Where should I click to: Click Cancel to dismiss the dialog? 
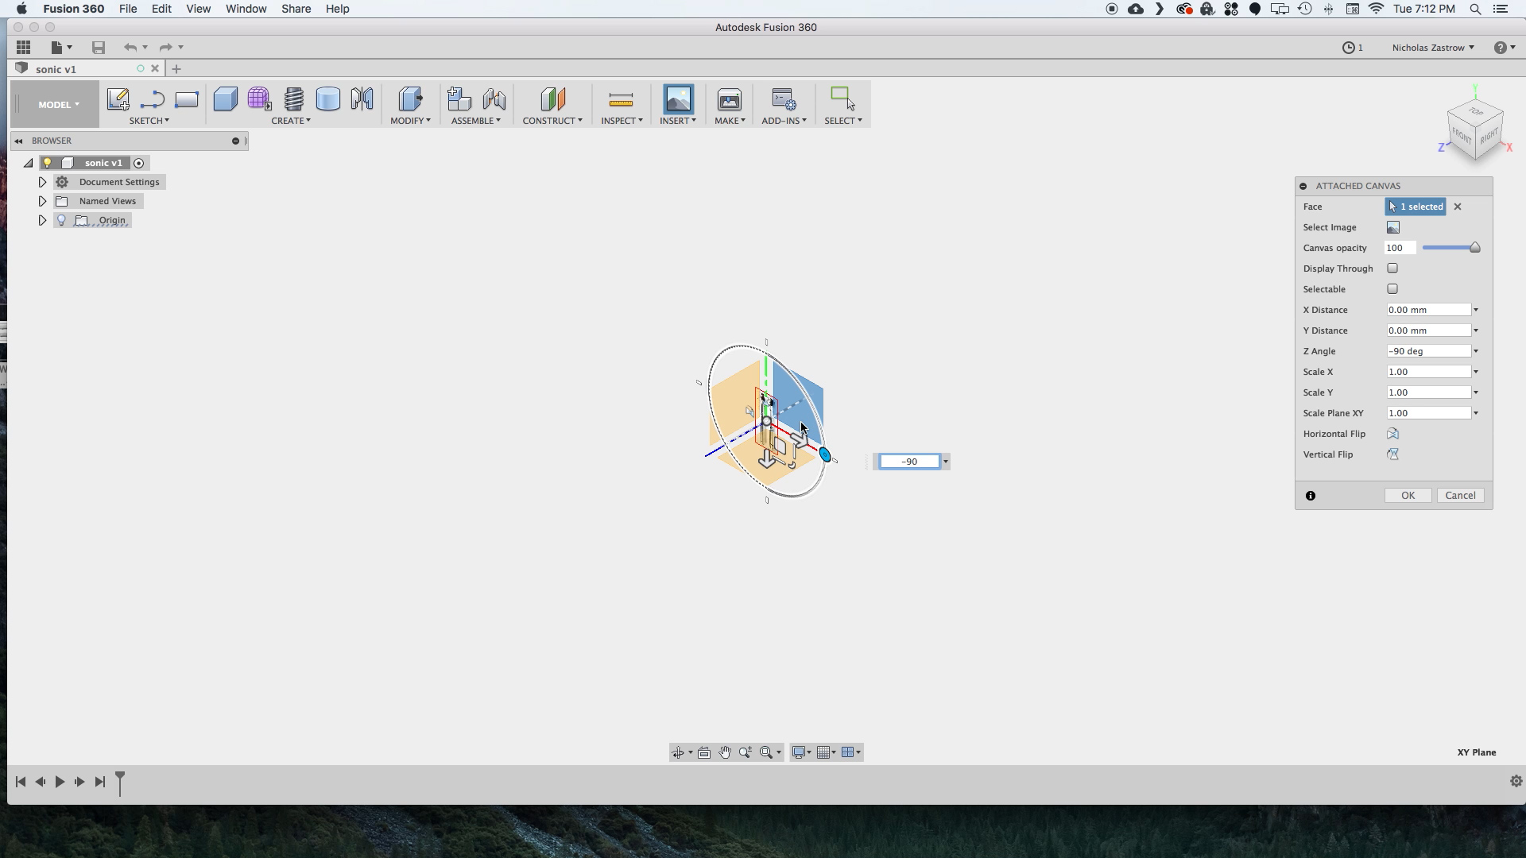point(1461,494)
